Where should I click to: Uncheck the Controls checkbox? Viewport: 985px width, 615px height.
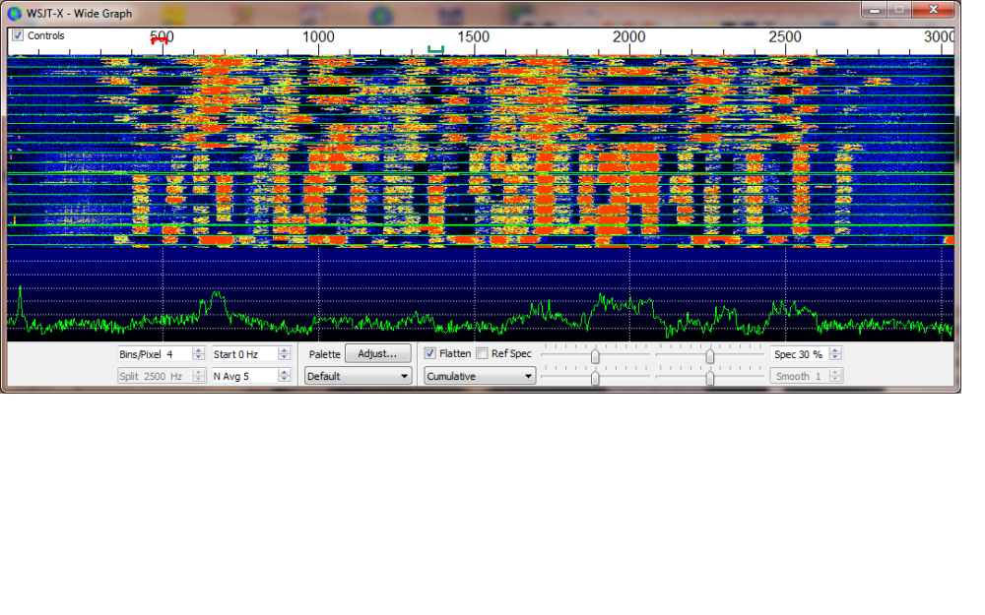coord(18,35)
